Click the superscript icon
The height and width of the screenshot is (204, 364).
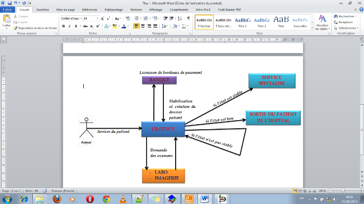point(97,26)
